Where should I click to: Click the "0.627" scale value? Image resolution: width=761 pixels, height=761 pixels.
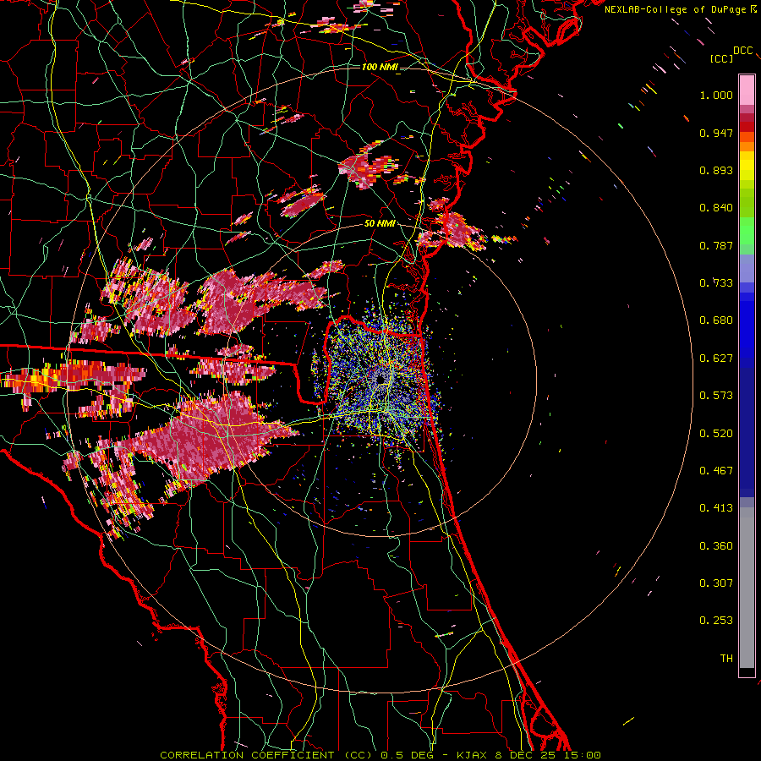pos(716,359)
